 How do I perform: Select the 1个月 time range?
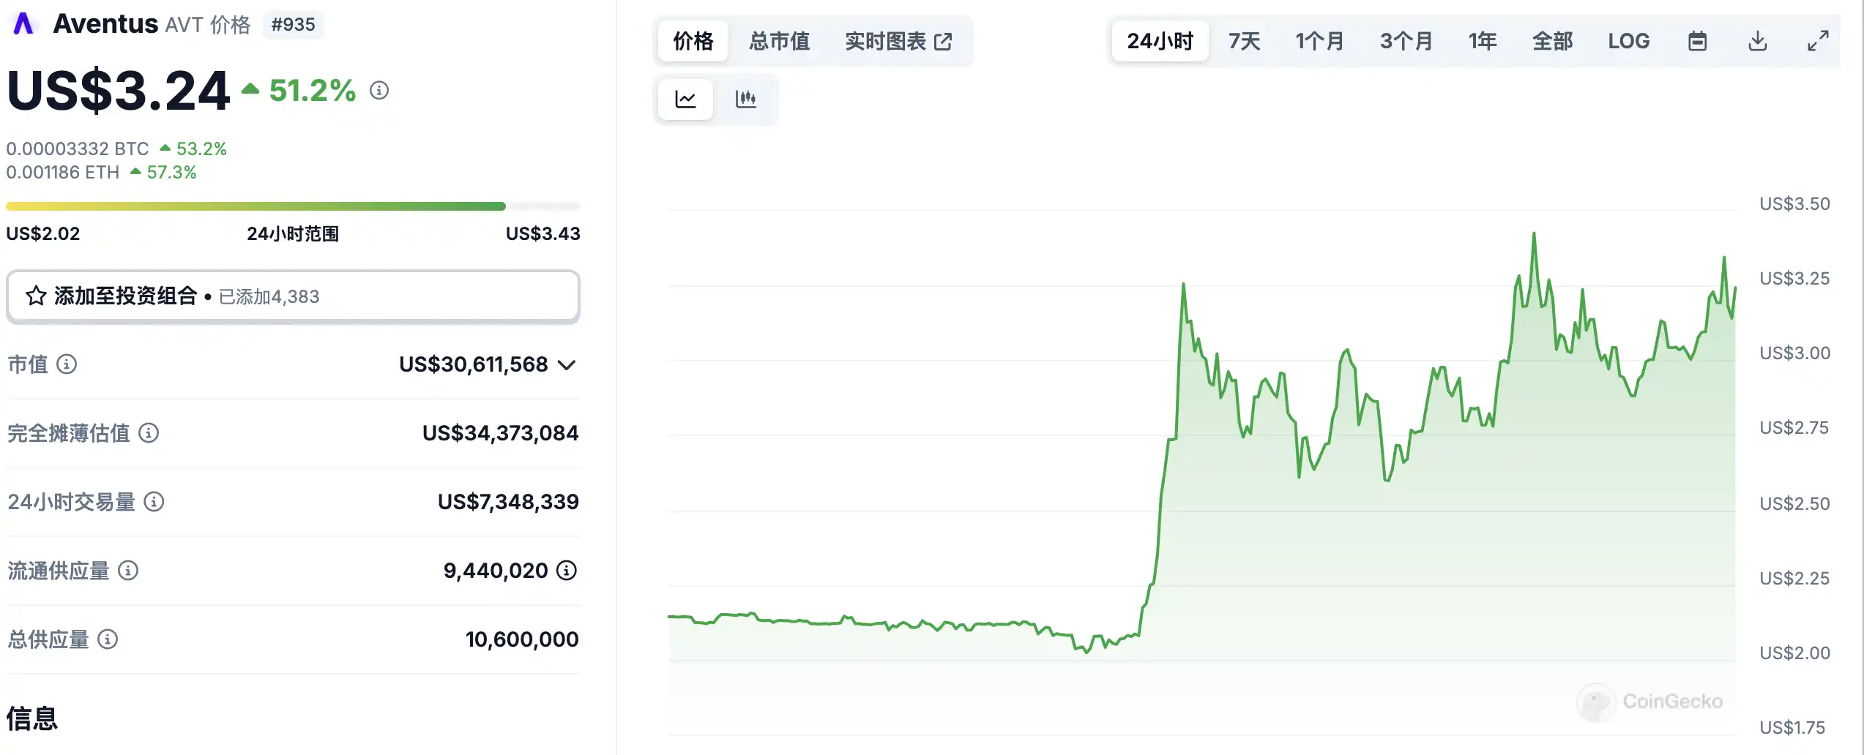(1319, 41)
